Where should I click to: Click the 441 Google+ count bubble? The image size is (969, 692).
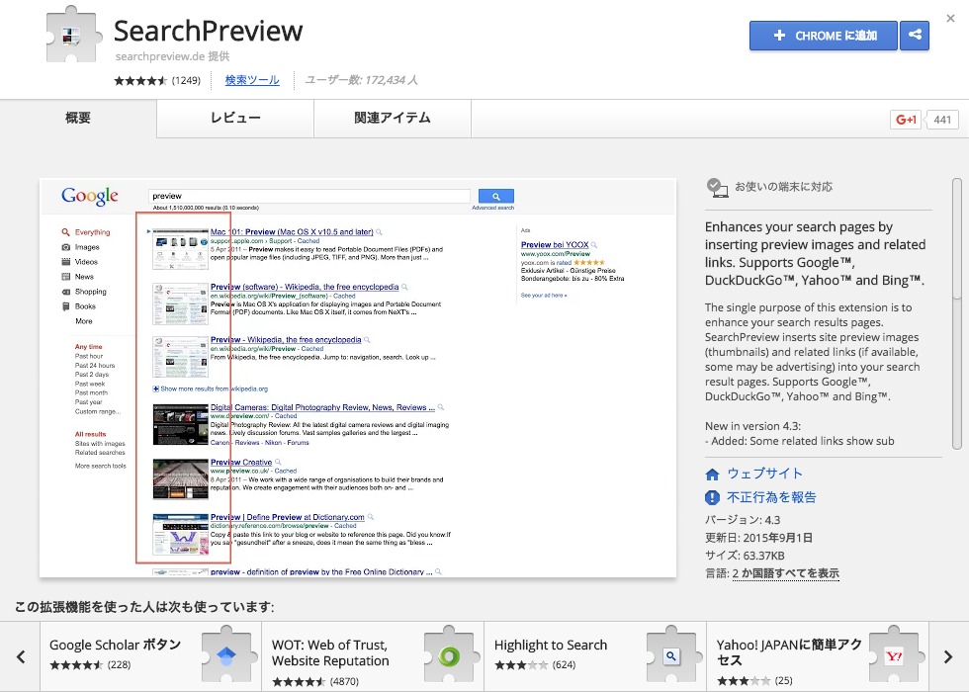[941, 120]
